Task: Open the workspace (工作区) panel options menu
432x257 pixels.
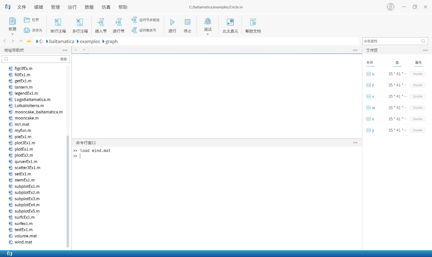Action: click(x=425, y=50)
